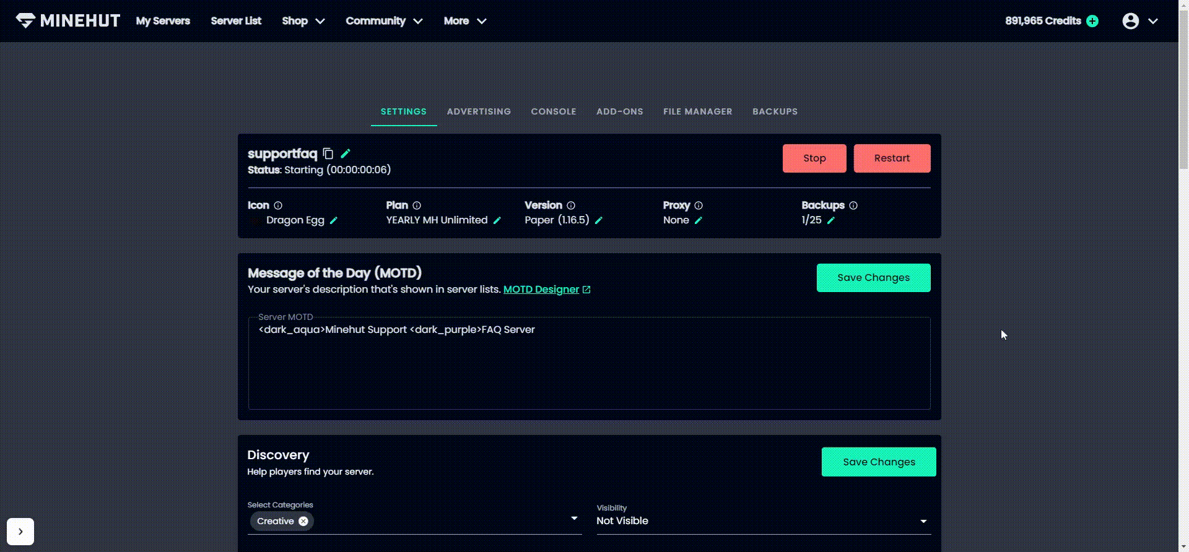Image resolution: width=1189 pixels, height=552 pixels.
Task: Edit the Dragon Egg icon
Action: (333, 220)
